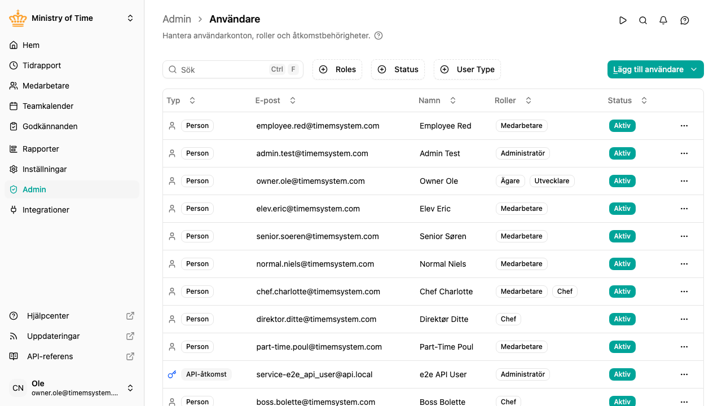Click the plus icon on the Status filter
The height and width of the screenshot is (406, 722).
(382, 69)
